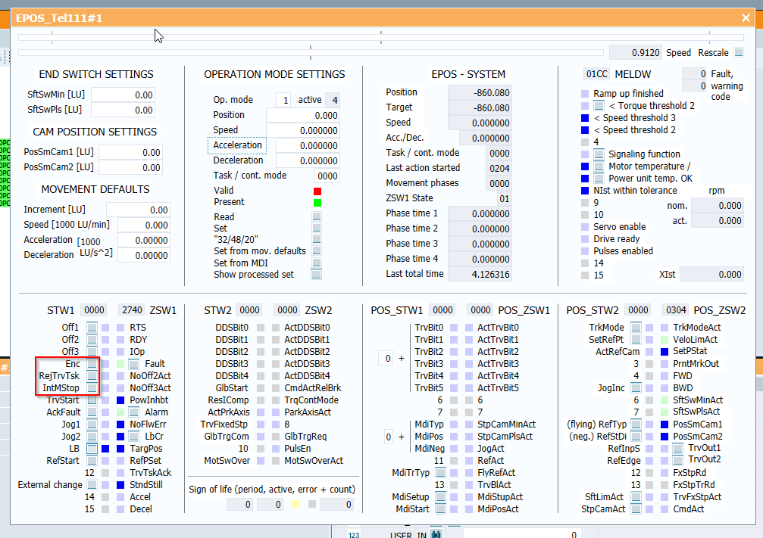The height and width of the screenshot is (538, 763).
Task: Toggle the AckFault bit
Action: point(92,412)
